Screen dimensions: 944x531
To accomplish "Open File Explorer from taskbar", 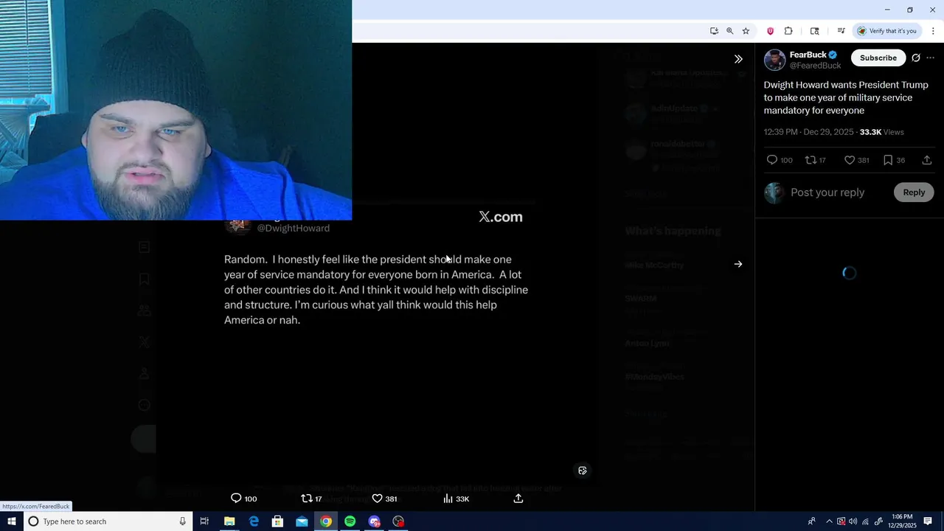I will 229,521.
